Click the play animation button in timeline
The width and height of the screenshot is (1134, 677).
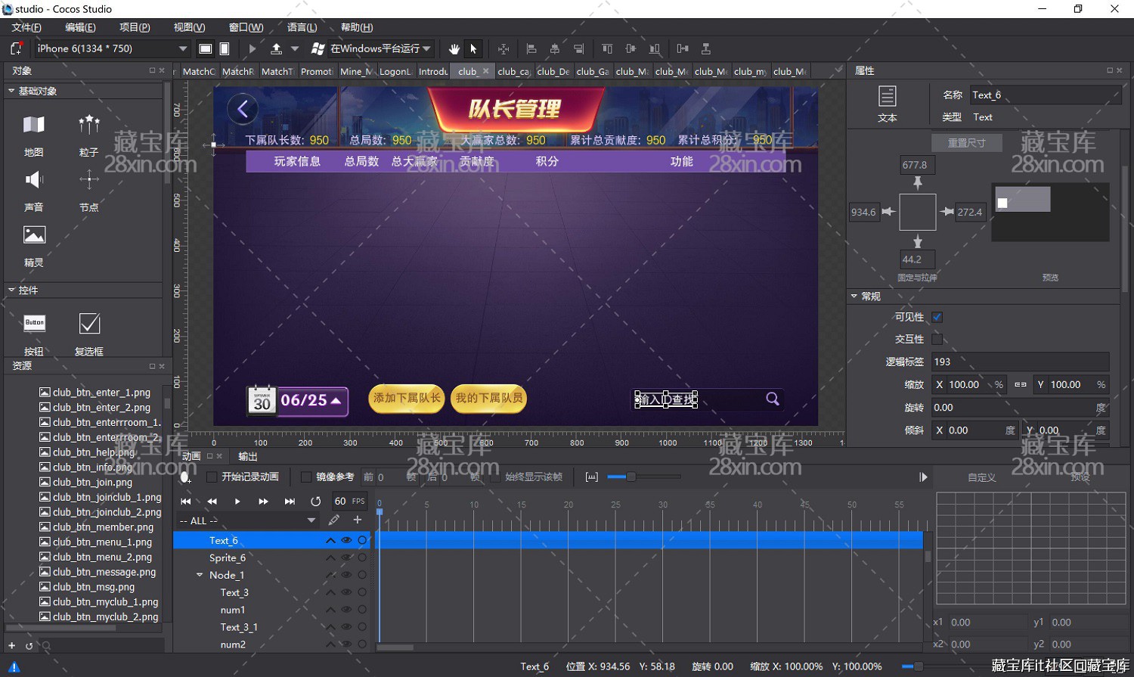[x=237, y=502]
